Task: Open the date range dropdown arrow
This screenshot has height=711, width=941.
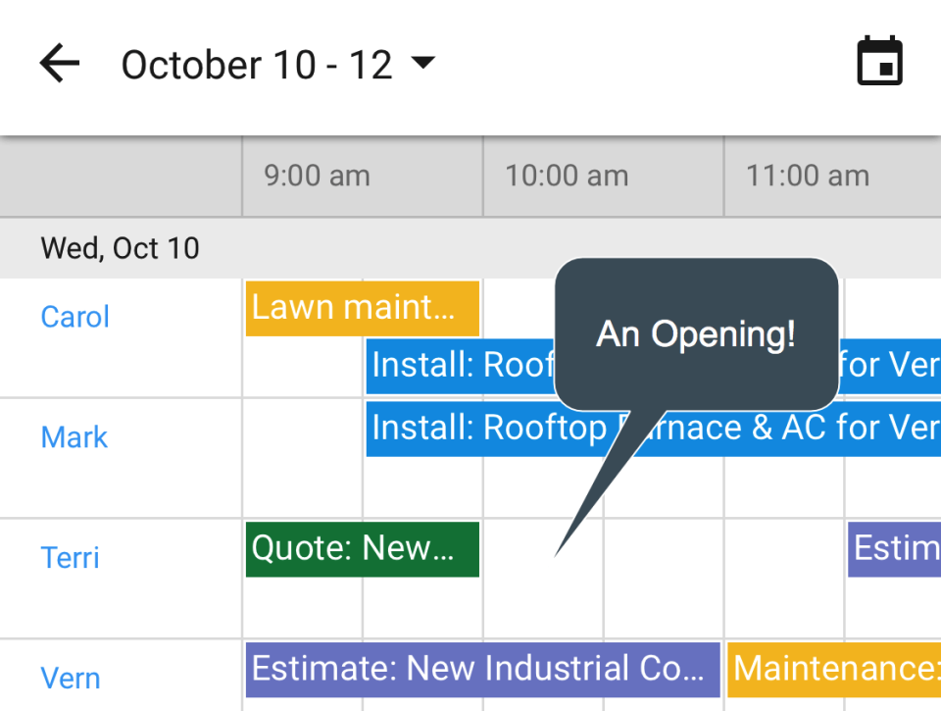Action: click(x=423, y=64)
